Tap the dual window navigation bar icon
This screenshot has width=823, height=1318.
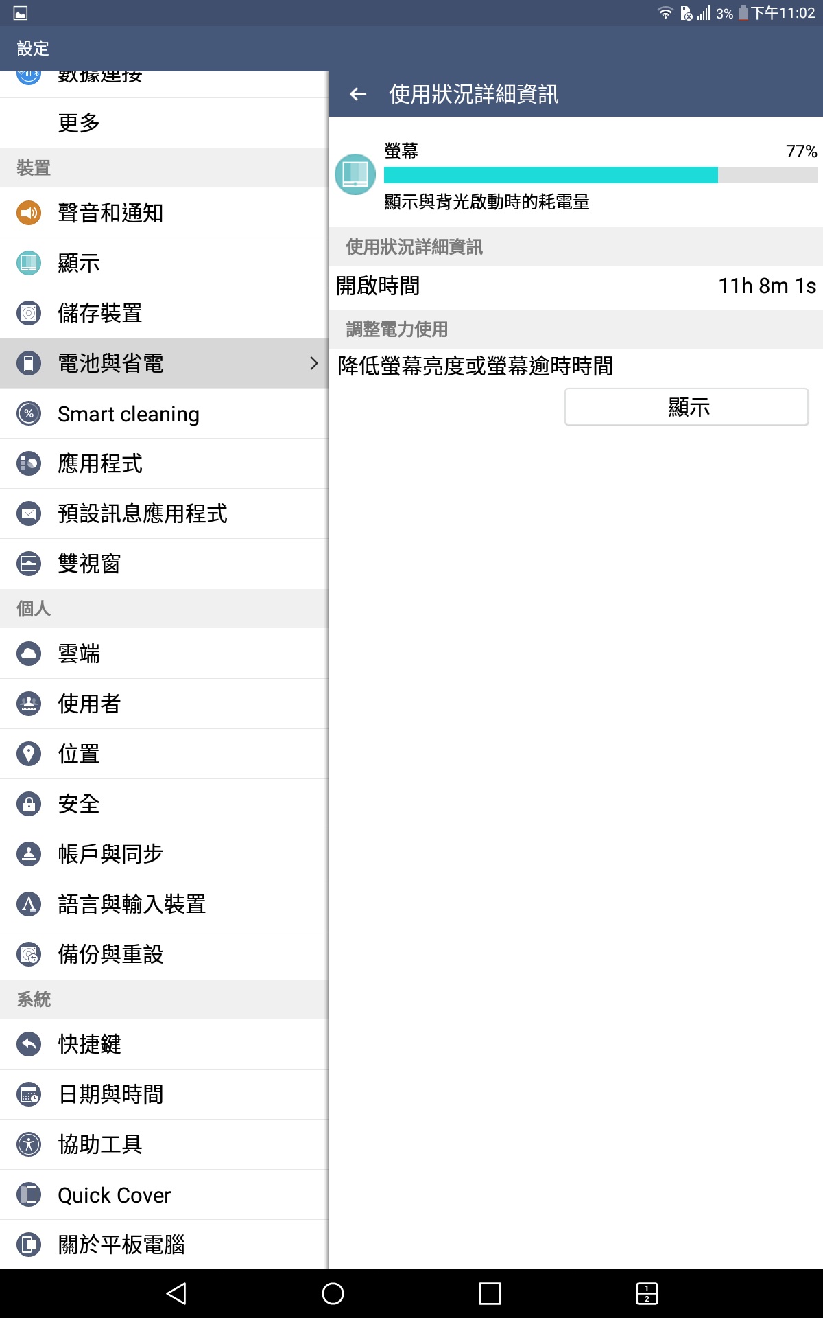[647, 1293]
